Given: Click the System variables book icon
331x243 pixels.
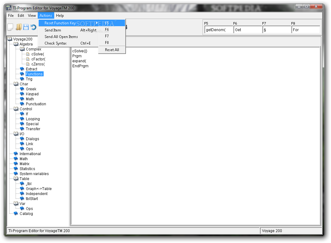Looking at the screenshot, I should point(16,174).
